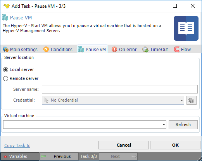Cancel the Add Task dialog

click(124, 145)
